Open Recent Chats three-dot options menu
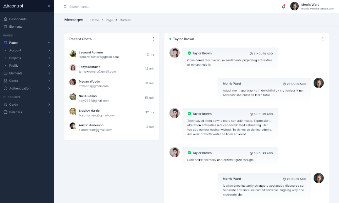Screen dimensions: 339x203 [x=153, y=39]
